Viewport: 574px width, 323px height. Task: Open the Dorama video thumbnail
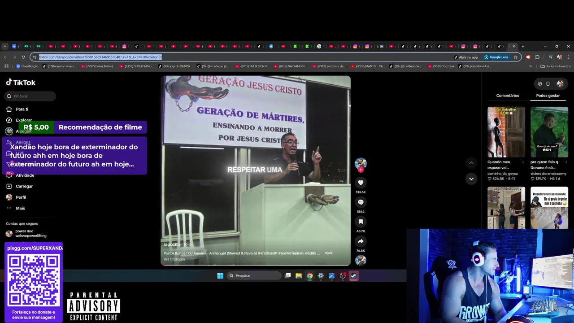click(x=549, y=132)
